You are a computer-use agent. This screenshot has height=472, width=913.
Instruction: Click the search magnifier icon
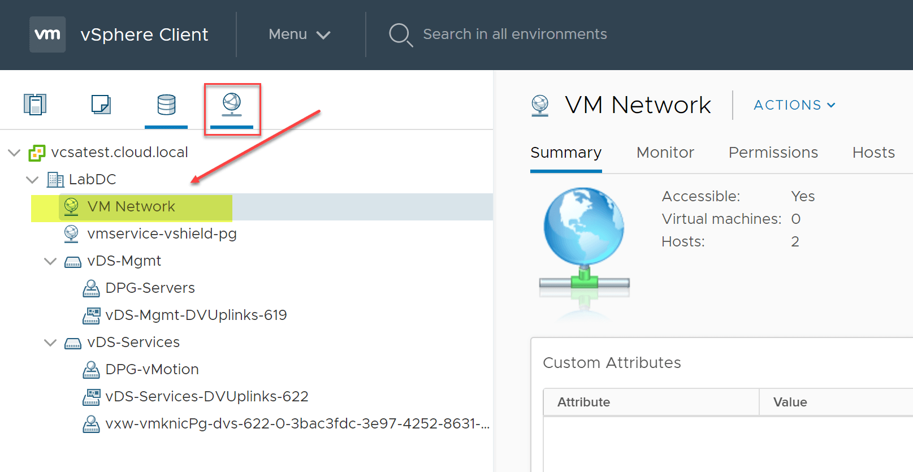401,34
